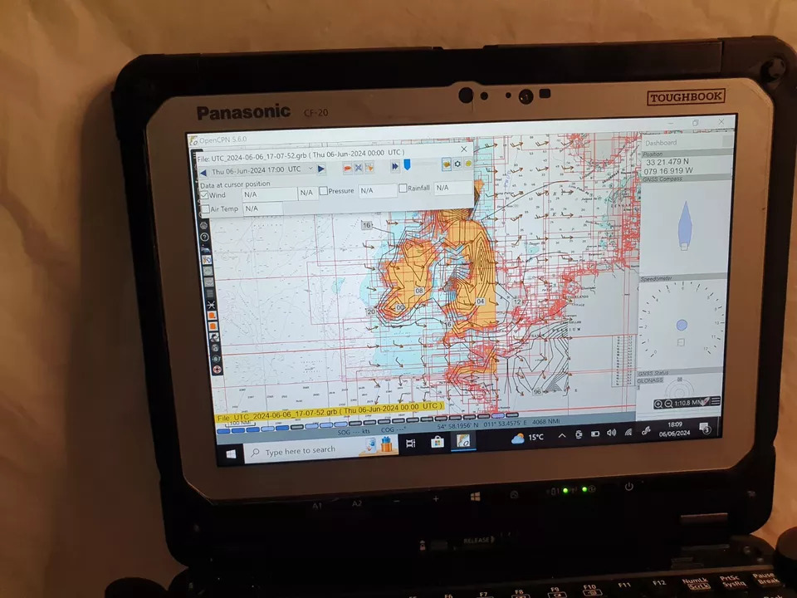Open Microsoft Store from taskbar

(x=438, y=441)
